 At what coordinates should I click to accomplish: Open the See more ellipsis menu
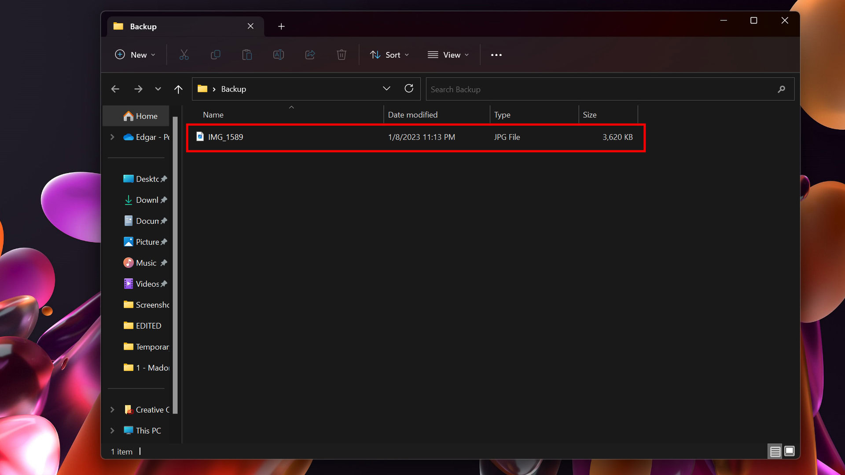496,55
